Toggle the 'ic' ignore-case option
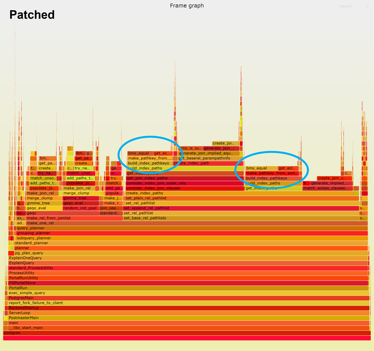Viewport: 374px width, 351px height. click(x=367, y=6)
